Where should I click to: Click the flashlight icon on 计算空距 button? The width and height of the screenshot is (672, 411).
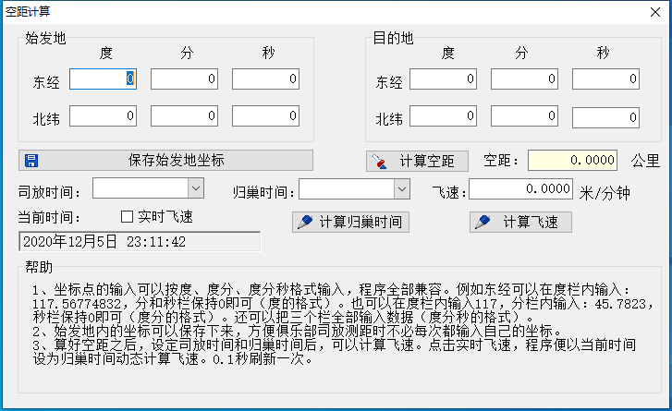click(x=379, y=162)
